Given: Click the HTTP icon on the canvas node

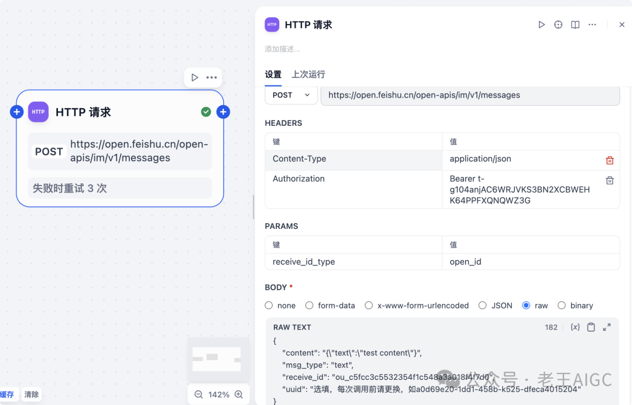Looking at the screenshot, I should 38,112.
